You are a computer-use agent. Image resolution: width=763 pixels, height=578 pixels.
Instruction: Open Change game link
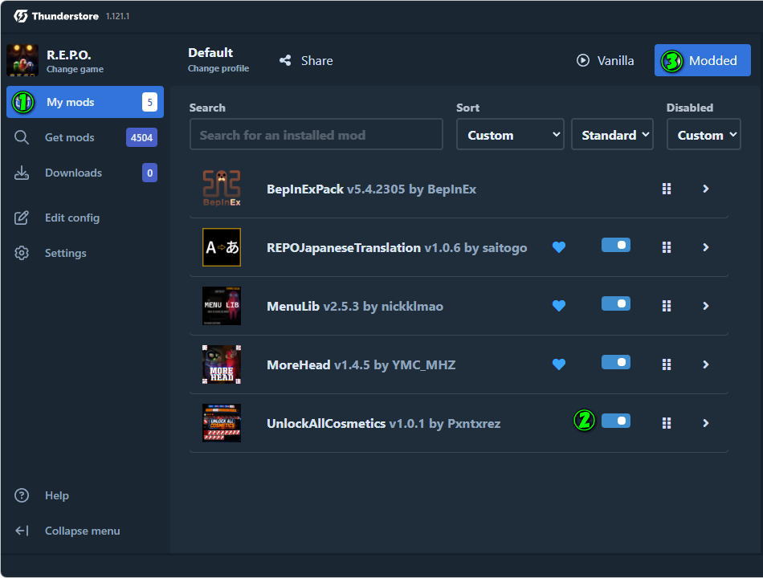point(75,69)
